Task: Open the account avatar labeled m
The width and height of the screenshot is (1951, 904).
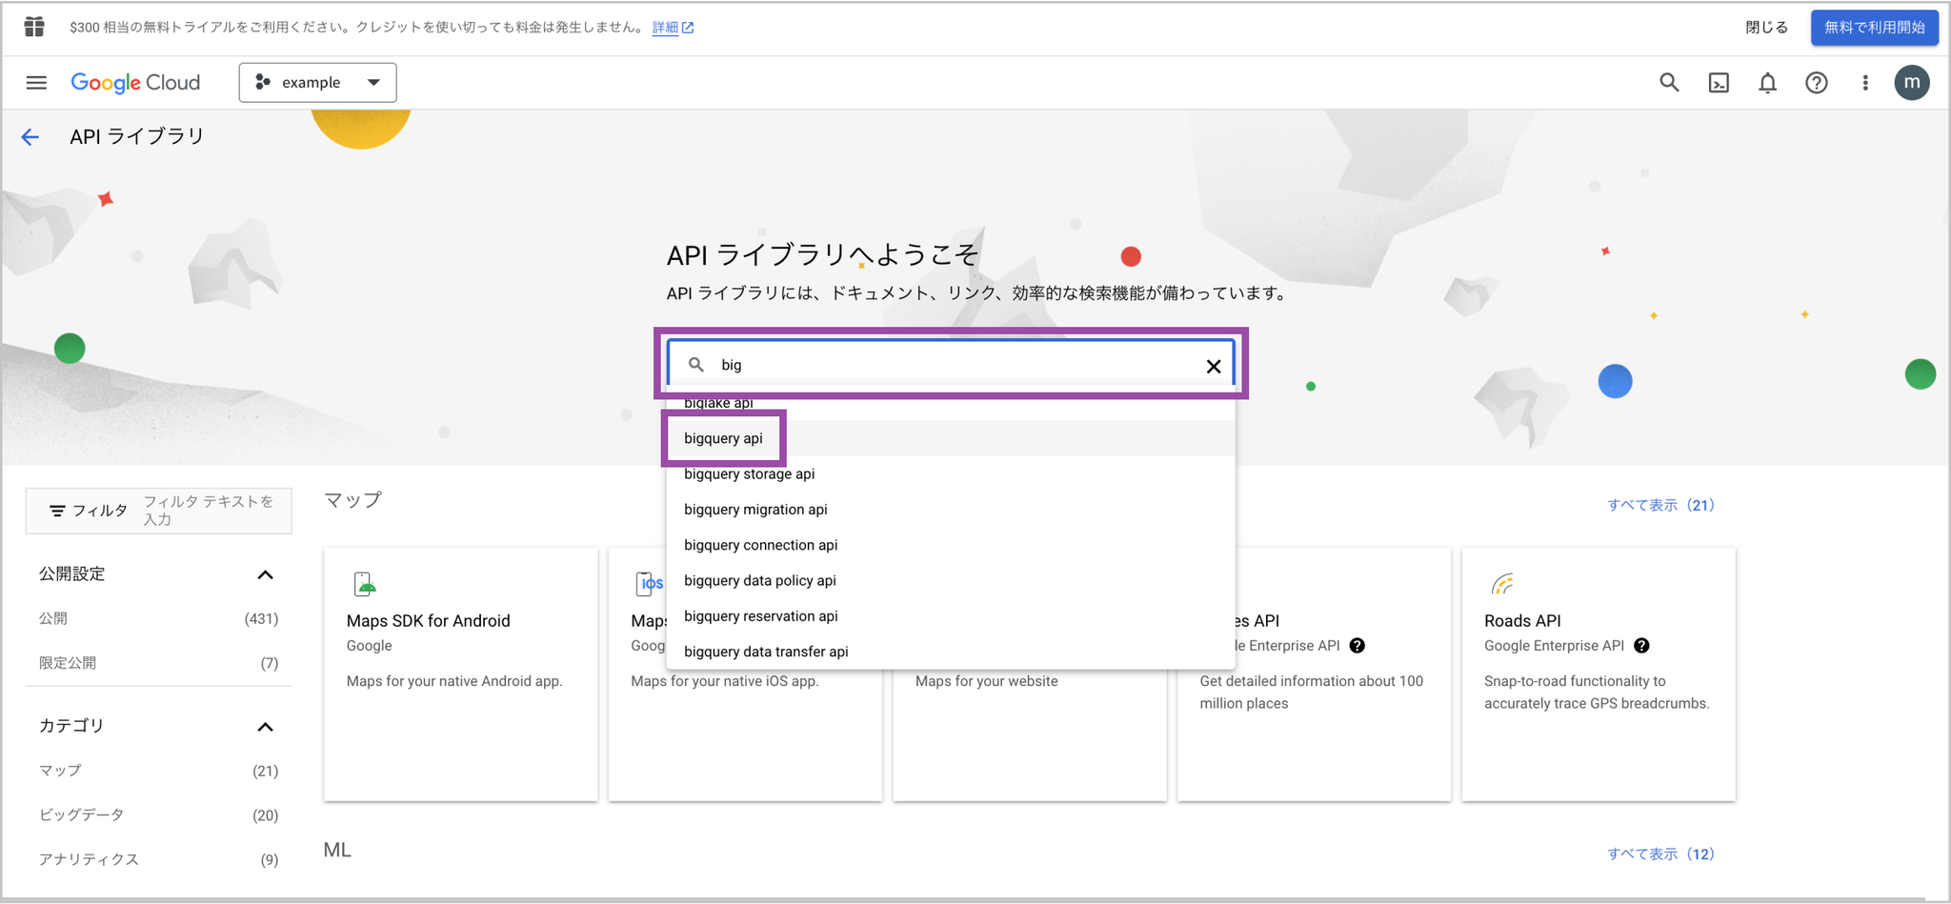Action: [x=1912, y=83]
